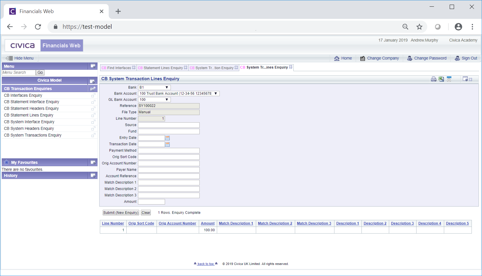The height and width of the screenshot is (276, 482).
Task: Click the 100.00 amount cell
Action: (x=208, y=230)
